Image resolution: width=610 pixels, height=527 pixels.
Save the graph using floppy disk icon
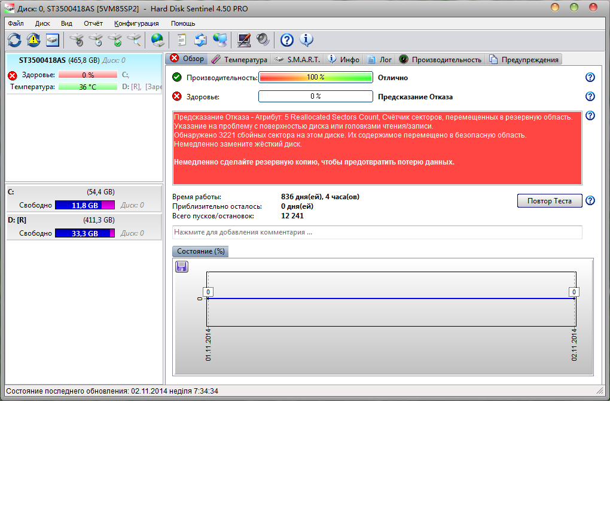point(182,267)
